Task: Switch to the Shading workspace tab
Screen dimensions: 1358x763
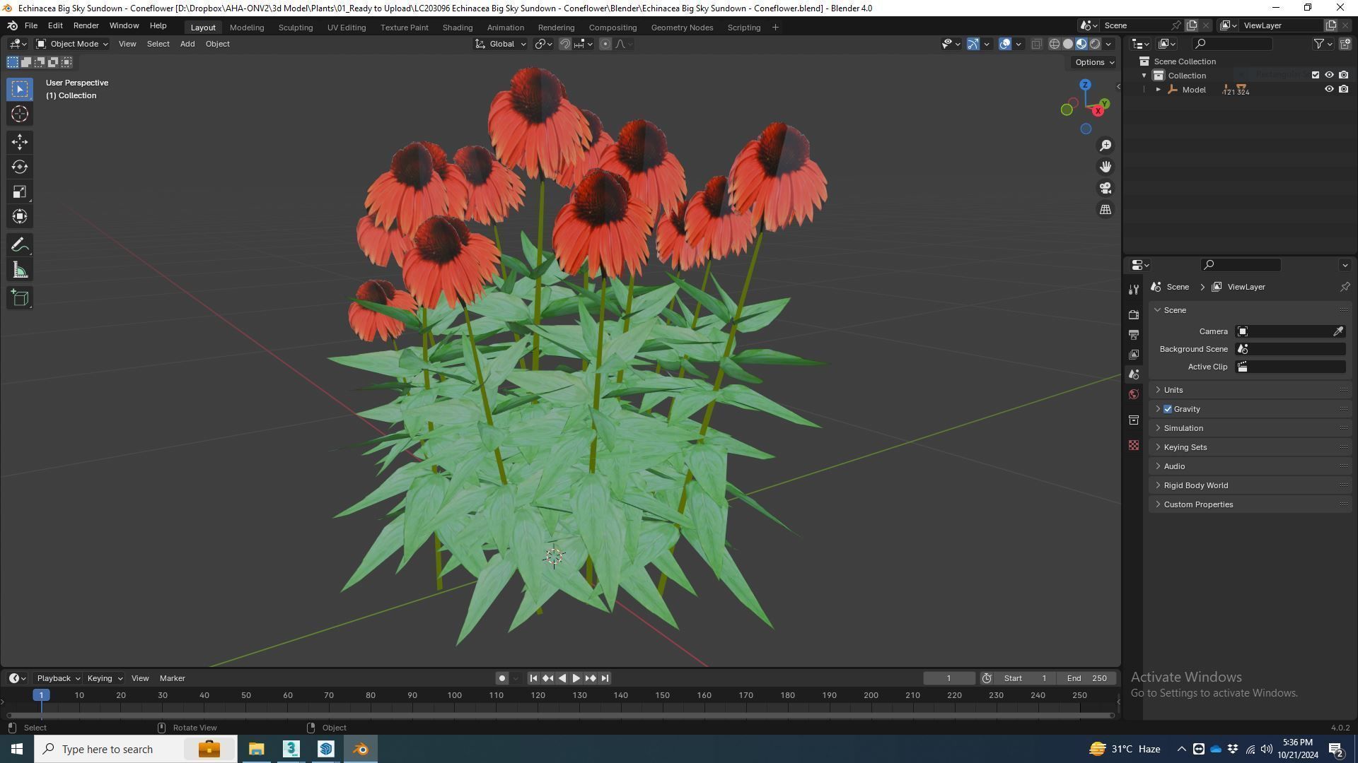Action: click(458, 28)
